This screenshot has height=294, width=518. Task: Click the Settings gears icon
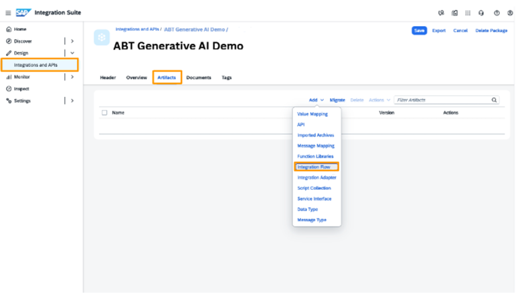tap(9, 101)
